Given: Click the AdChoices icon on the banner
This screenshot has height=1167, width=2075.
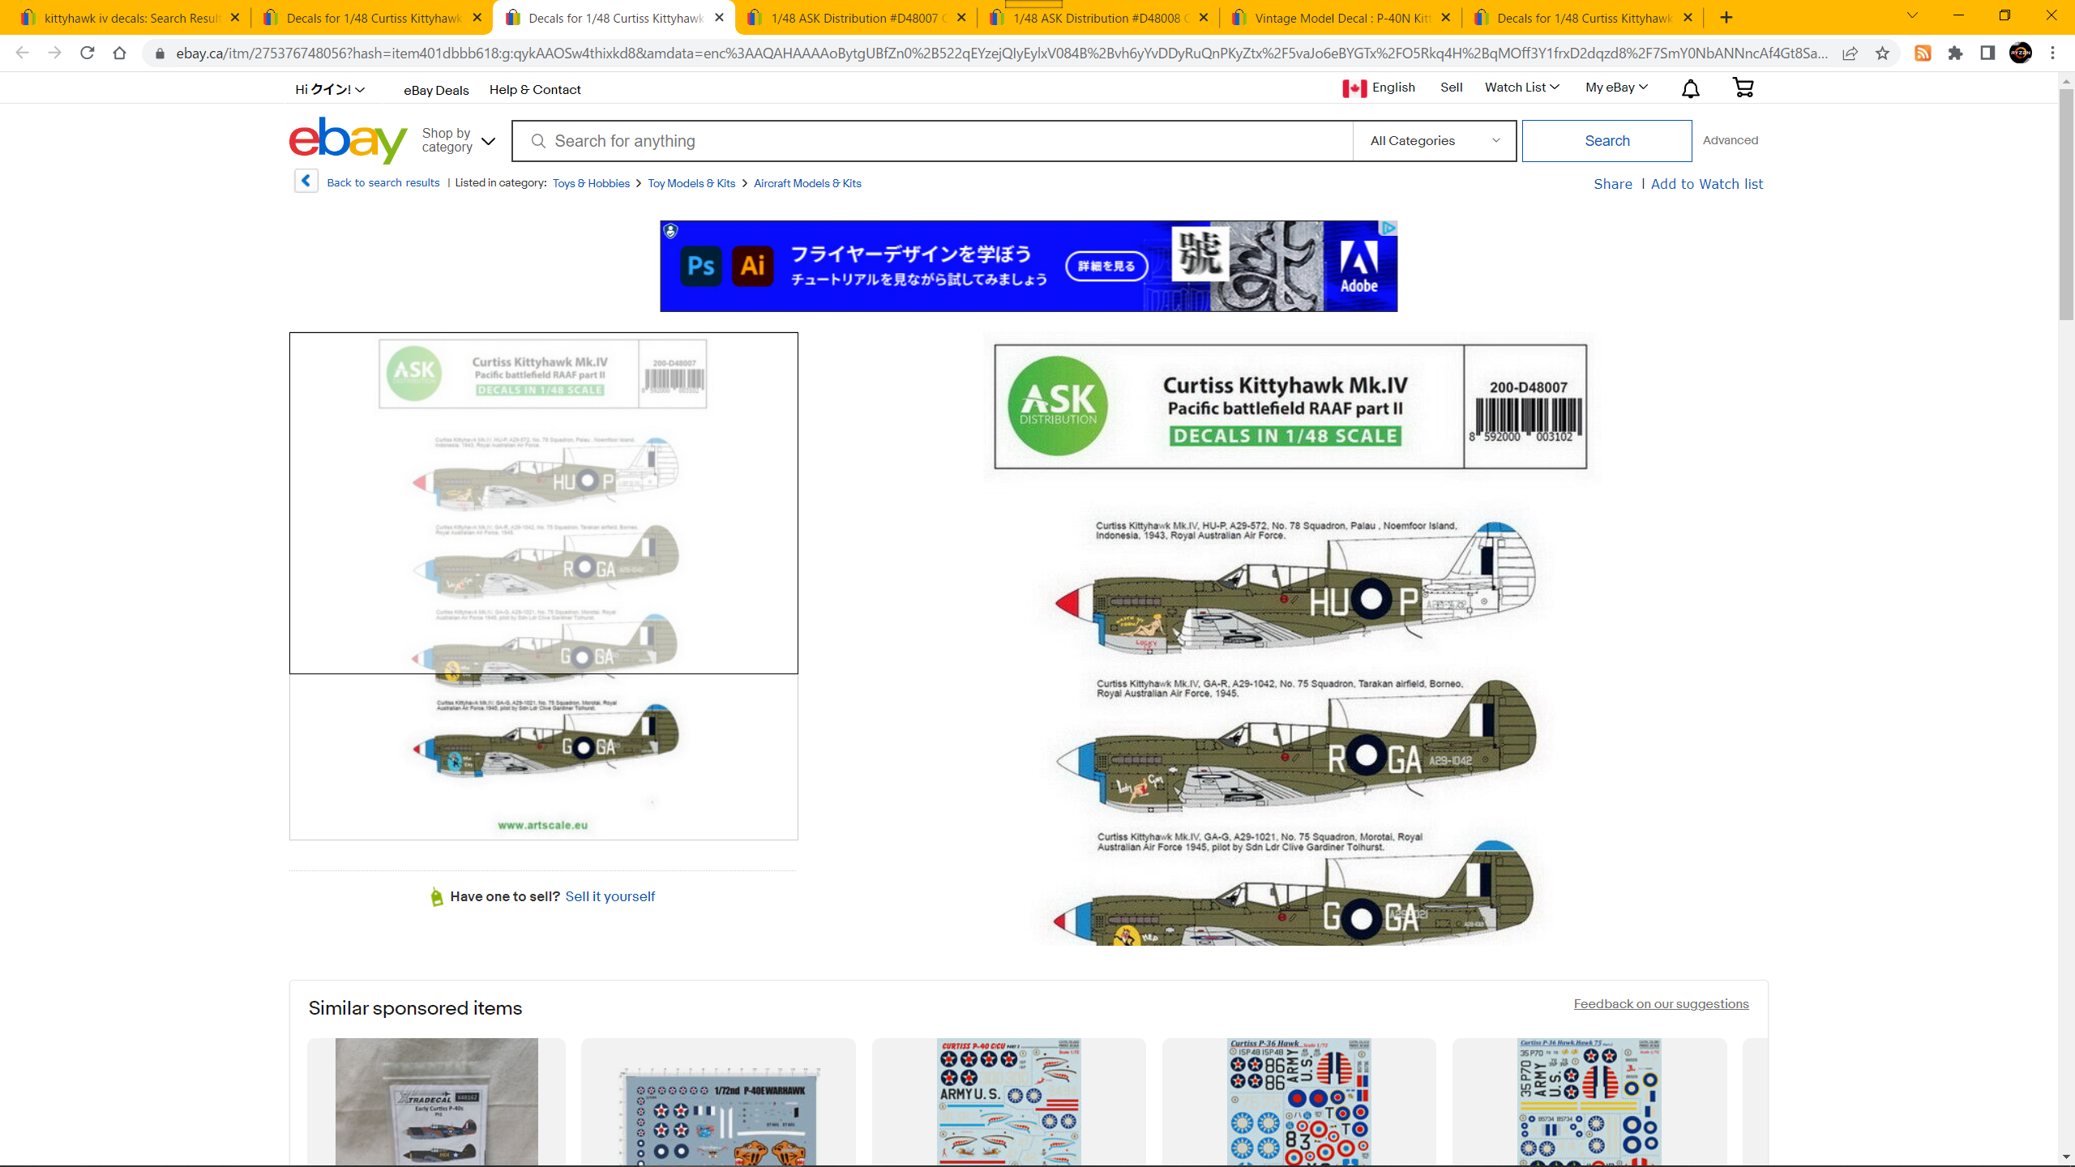Looking at the screenshot, I should [1388, 229].
